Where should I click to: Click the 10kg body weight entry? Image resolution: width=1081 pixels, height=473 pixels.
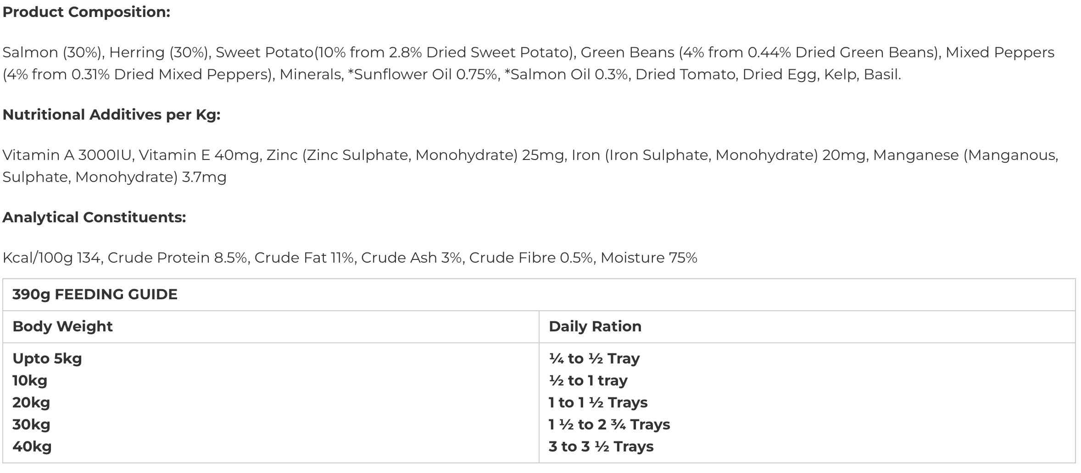click(30, 380)
